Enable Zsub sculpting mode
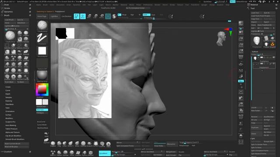The image size is (280, 157). (153, 15)
